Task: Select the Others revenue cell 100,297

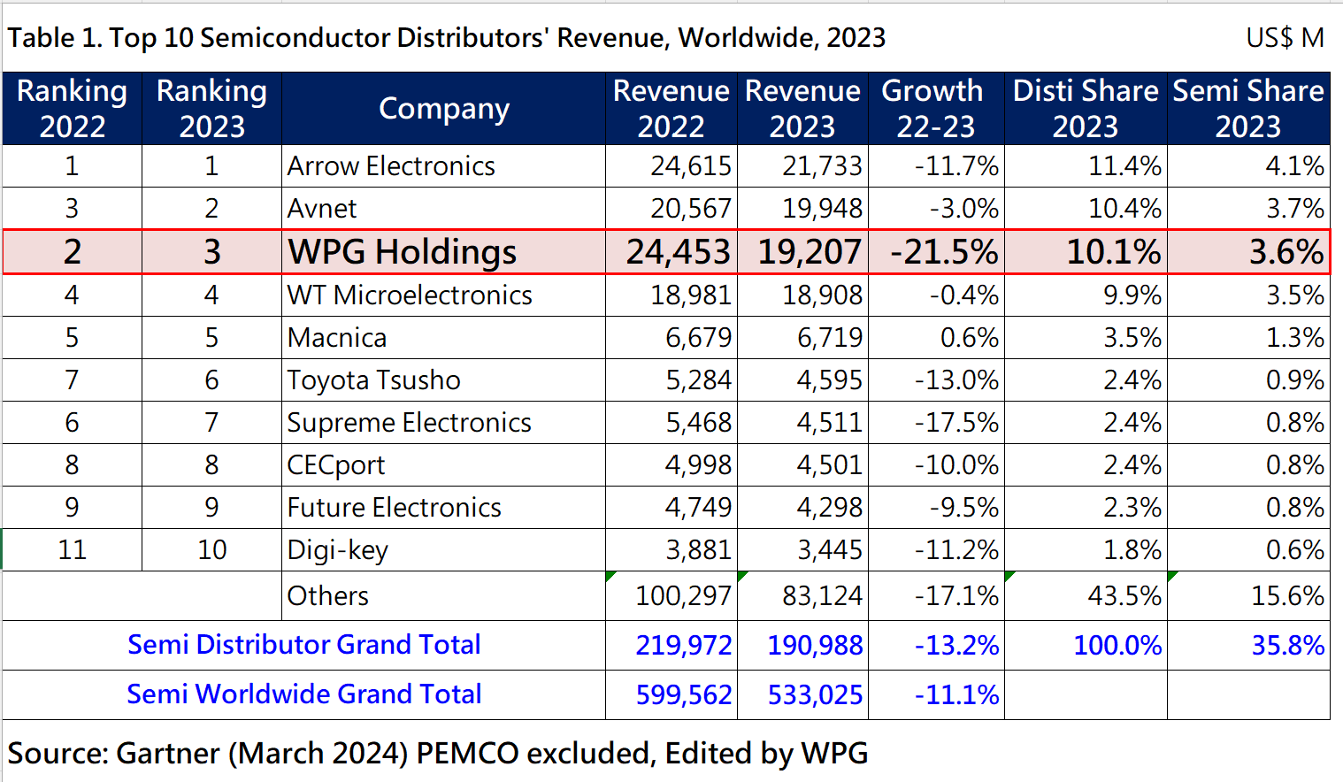Action: tap(683, 596)
